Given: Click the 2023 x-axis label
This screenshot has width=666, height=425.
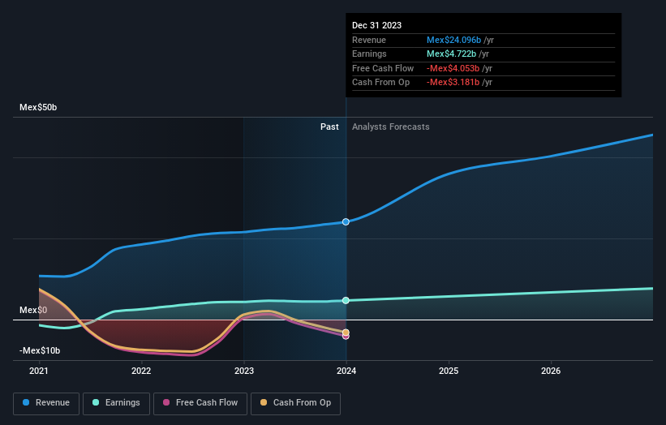Looking at the screenshot, I should (244, 371).
